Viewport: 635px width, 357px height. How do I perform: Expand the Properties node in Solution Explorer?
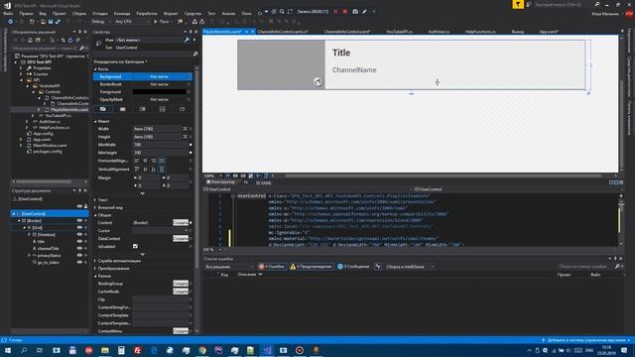pos(21,68)
